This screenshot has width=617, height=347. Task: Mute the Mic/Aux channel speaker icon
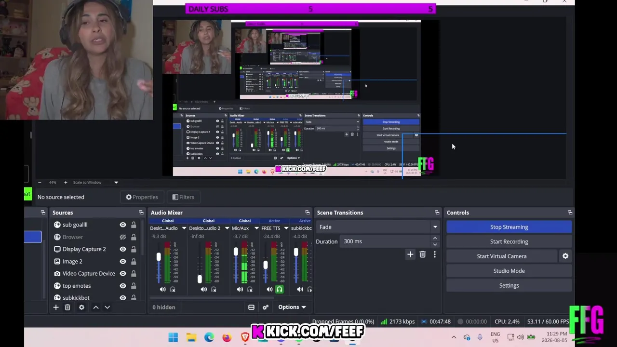coord(240,289)
